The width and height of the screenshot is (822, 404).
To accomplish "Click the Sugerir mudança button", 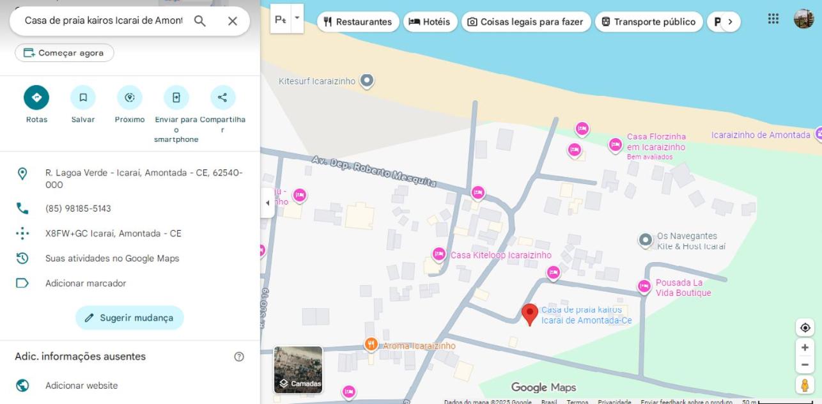I will pyautogui.click(x=129, y=318).
